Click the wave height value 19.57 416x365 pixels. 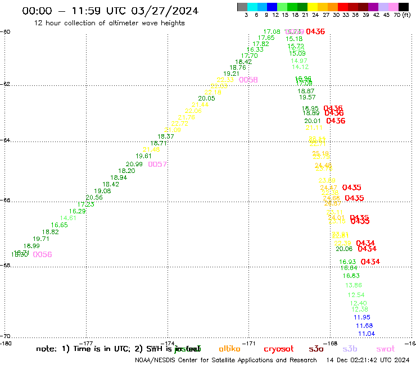point(308,98)
